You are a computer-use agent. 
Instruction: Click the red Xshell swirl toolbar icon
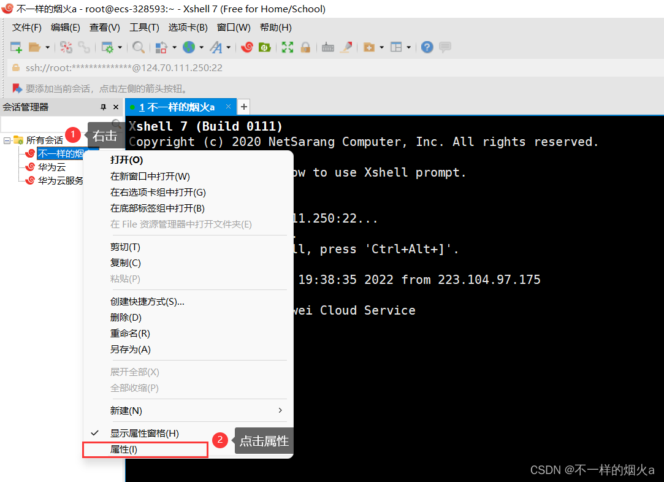[x=247, y=47]
